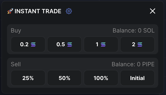Sell 100% of PIPE balance
The width and height of the screenshot is (166, 95).
(101, 78)
